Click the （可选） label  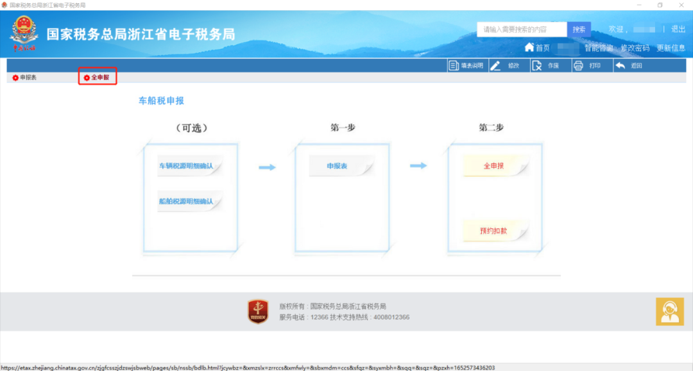tap(192, 128)
